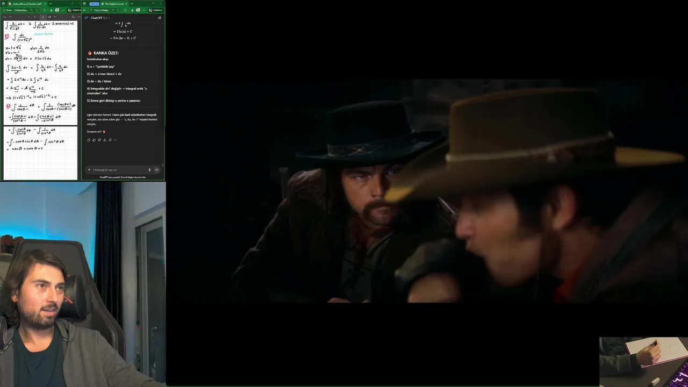This screenshot has height=387, width=688.
Task: Copy the ChatGPT response with the copy icon
Action: click(89, 140)
